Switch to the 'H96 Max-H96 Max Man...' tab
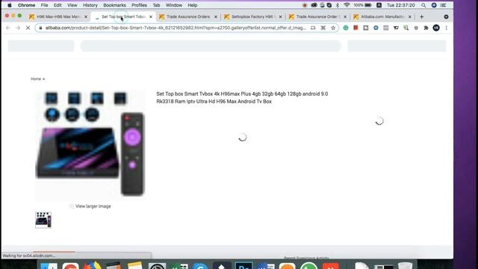478x269 pixels. (58, 16)
